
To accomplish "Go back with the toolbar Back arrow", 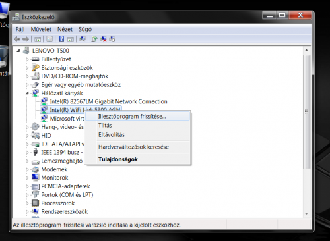I will [17, 39].
